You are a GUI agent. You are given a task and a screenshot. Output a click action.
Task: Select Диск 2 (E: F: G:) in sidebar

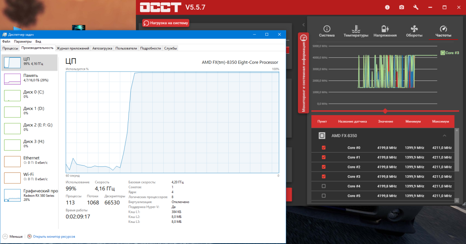tap(29, 128)
